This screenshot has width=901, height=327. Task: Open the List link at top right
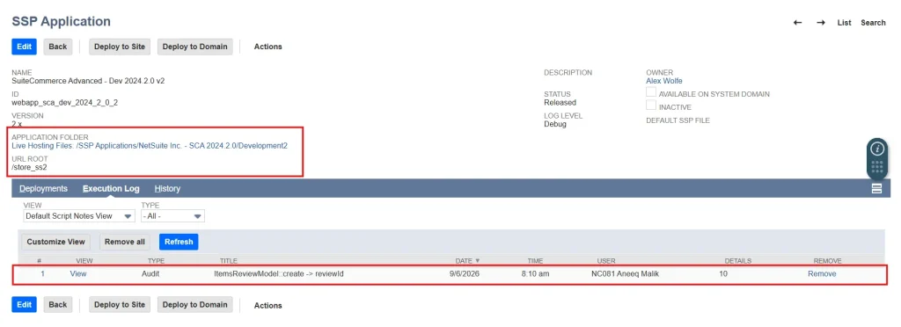(844, 22)
